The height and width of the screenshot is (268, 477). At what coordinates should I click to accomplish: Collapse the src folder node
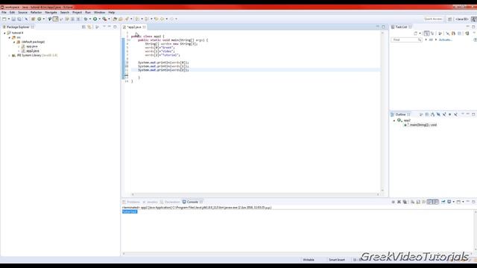coord(10,37)
